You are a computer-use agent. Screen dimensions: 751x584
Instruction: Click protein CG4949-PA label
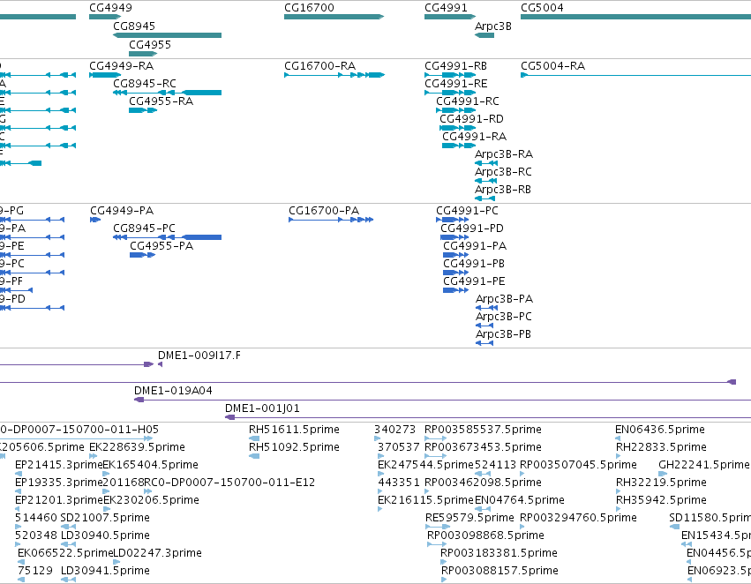pos(122,211)
